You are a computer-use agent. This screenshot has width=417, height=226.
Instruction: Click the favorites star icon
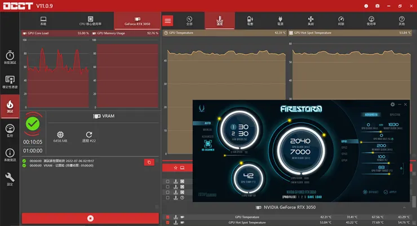coord(175,168)
